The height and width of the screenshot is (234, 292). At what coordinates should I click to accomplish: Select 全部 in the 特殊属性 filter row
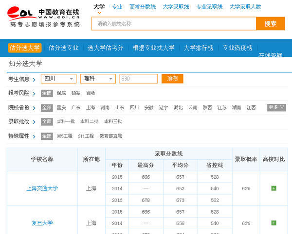47,136
